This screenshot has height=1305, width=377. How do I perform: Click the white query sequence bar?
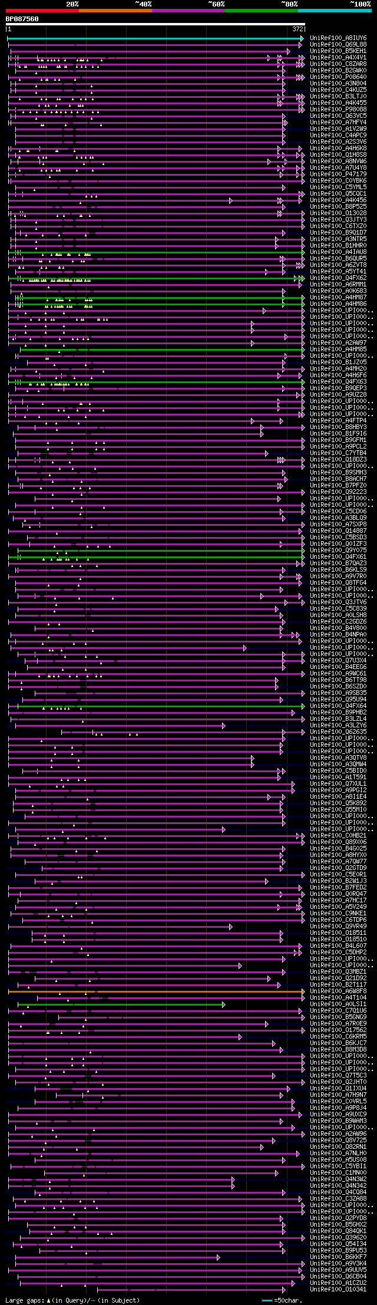[x=156, y=24]
